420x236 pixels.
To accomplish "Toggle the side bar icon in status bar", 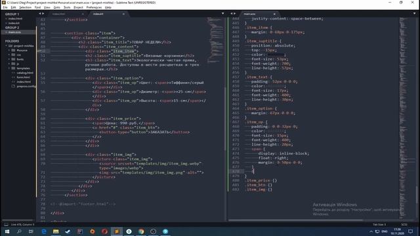I will pyautogui.click(x=6, y=225).
